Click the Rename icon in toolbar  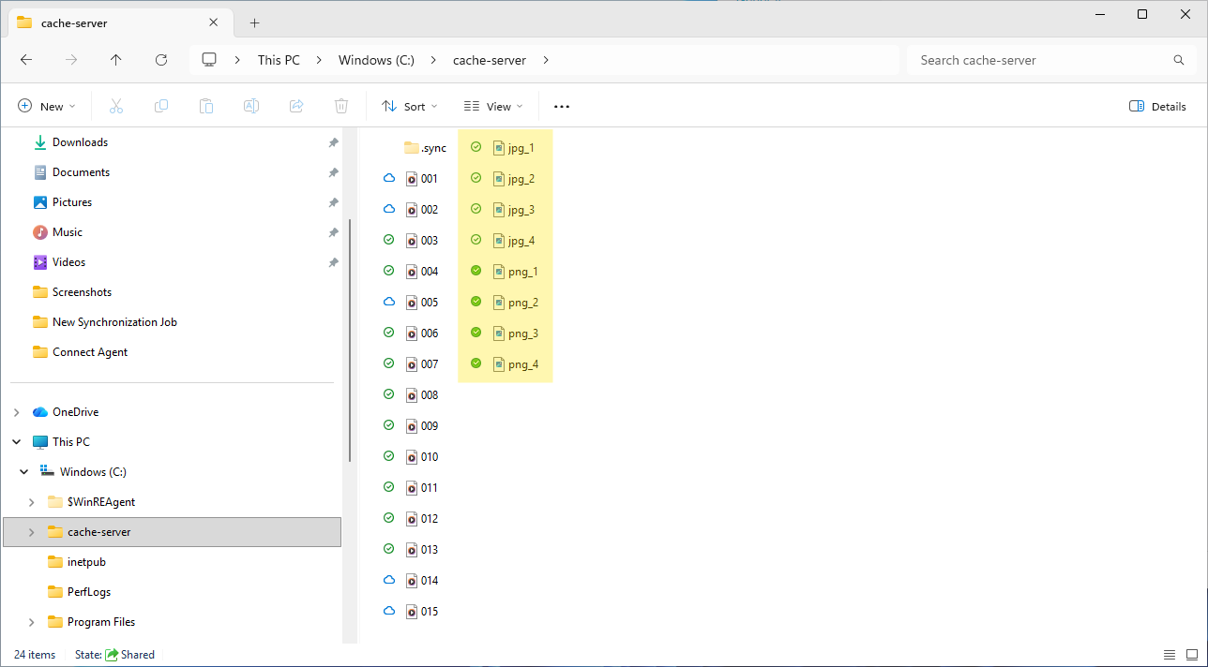(x=251, y=107)
